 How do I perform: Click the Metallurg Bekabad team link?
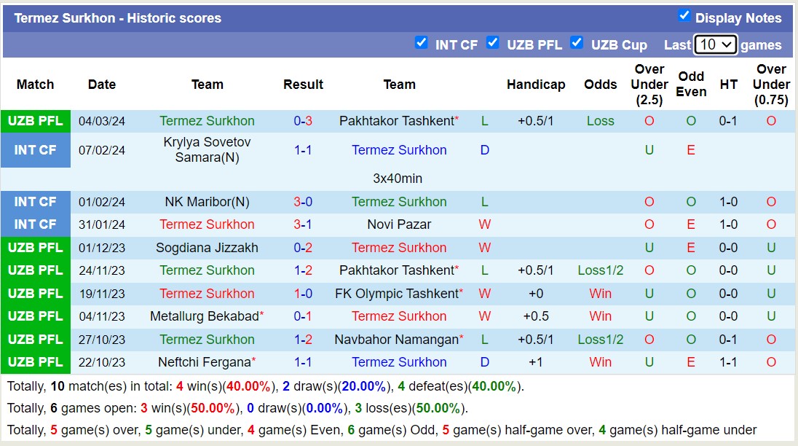pos(205,316)
